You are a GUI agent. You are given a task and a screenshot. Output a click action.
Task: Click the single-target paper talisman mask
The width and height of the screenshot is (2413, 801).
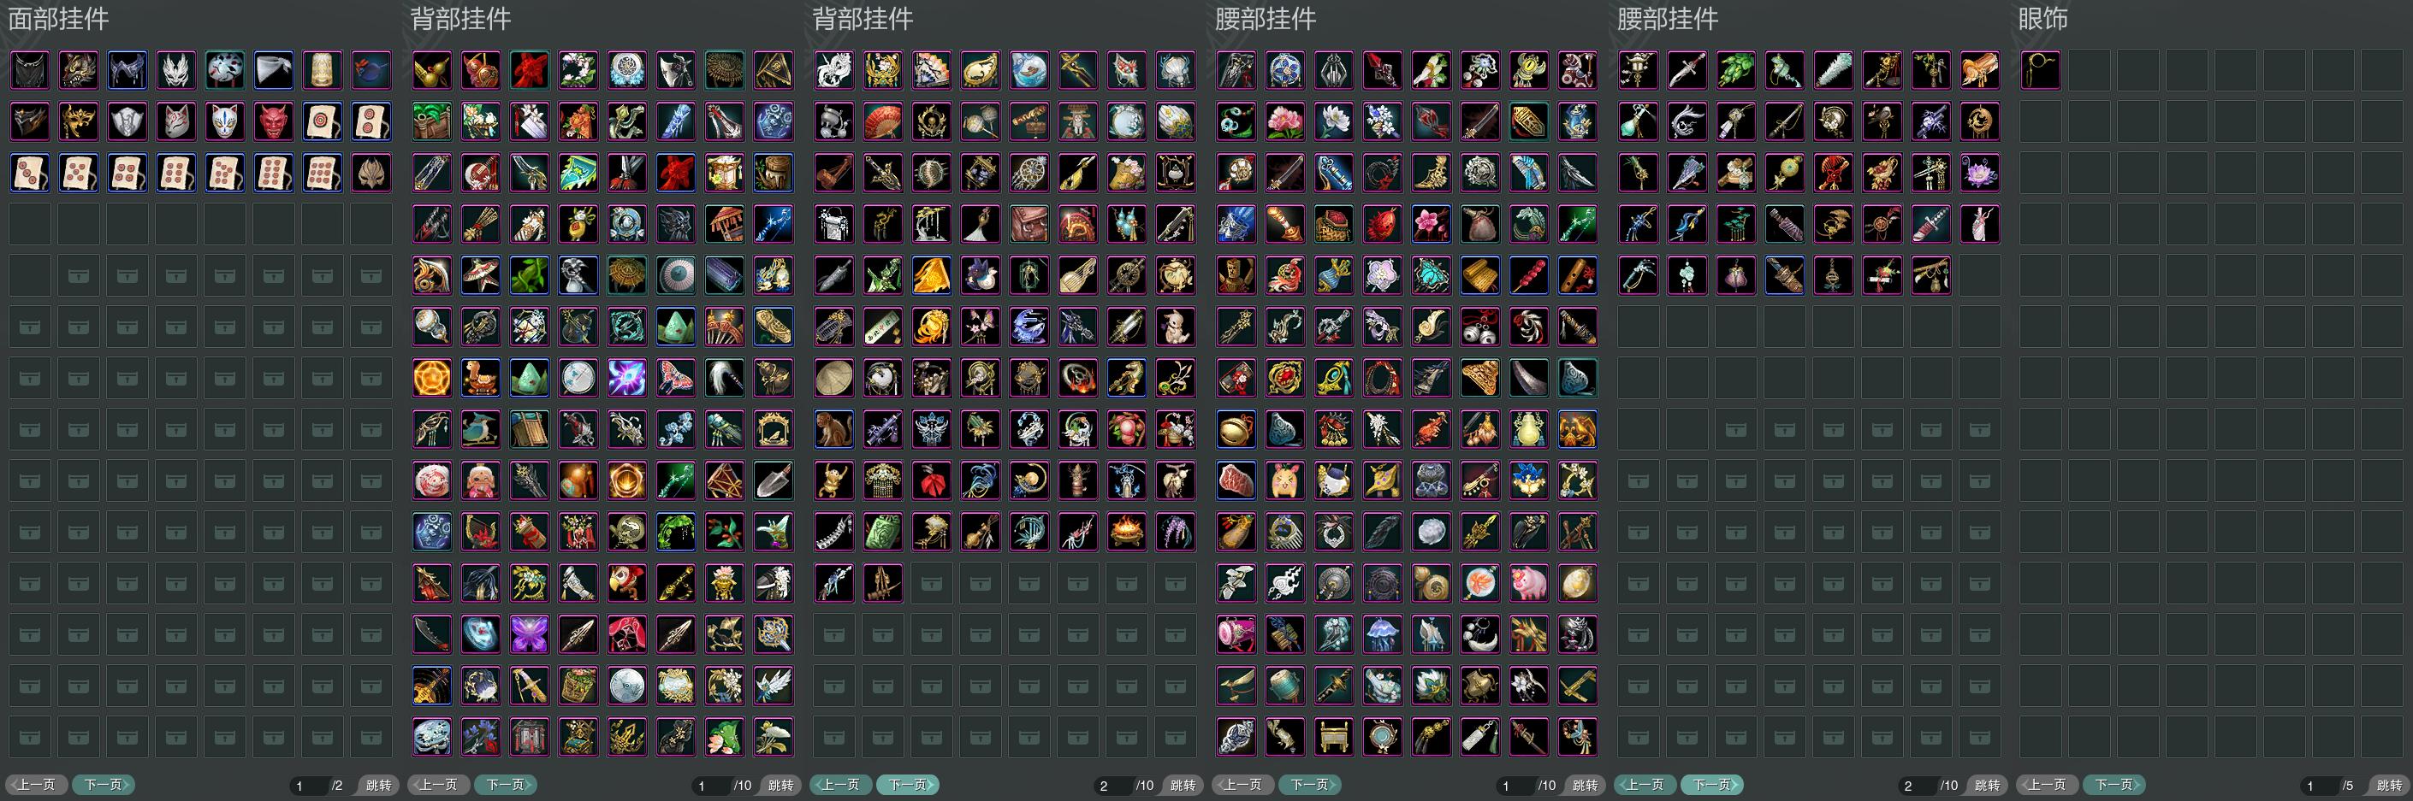pyautogui.click(x=321, y=121)
